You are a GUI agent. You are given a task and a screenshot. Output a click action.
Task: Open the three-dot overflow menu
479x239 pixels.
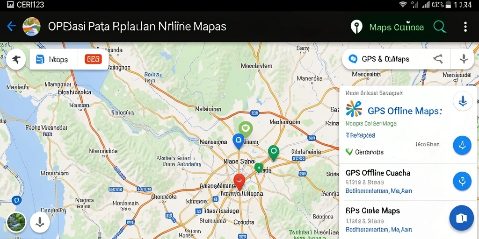click(x=465, y=27)
